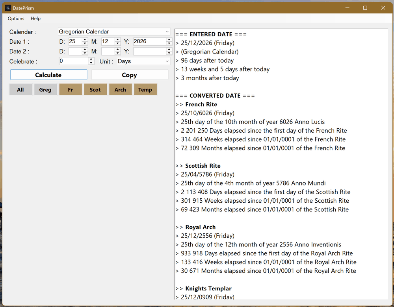This screenshot has height=307, width=394.
Task: Focus the Date 1 month field
Action: 108,41
